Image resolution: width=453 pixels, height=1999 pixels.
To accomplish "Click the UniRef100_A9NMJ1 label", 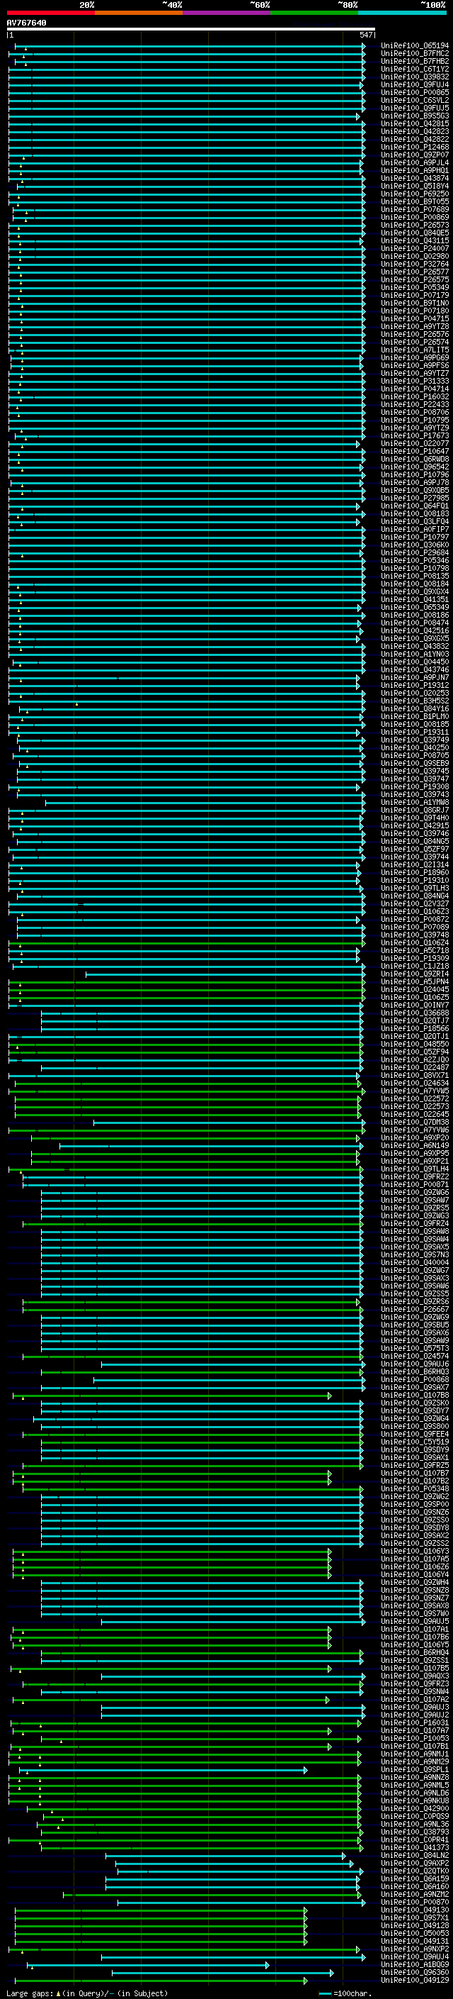I will 415,1754.
